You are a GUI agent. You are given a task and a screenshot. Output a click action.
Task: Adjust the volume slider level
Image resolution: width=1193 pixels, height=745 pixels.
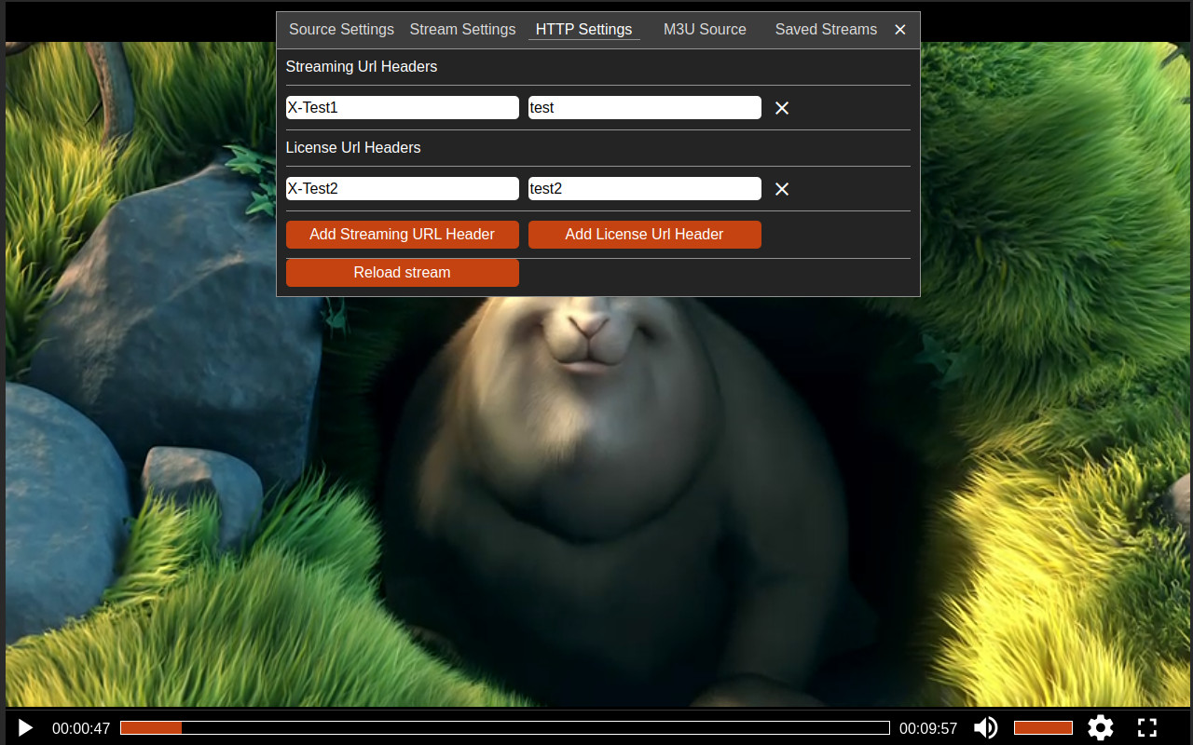click(1043, 728)
